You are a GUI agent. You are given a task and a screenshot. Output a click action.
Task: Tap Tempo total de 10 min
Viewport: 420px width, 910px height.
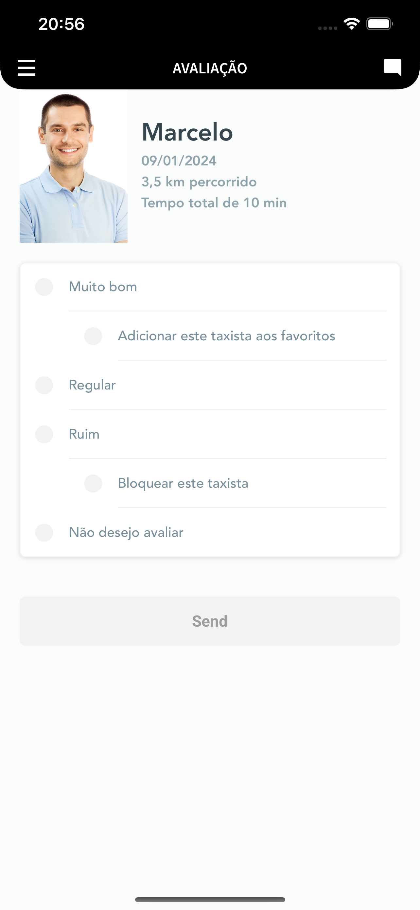click(214, 203)
